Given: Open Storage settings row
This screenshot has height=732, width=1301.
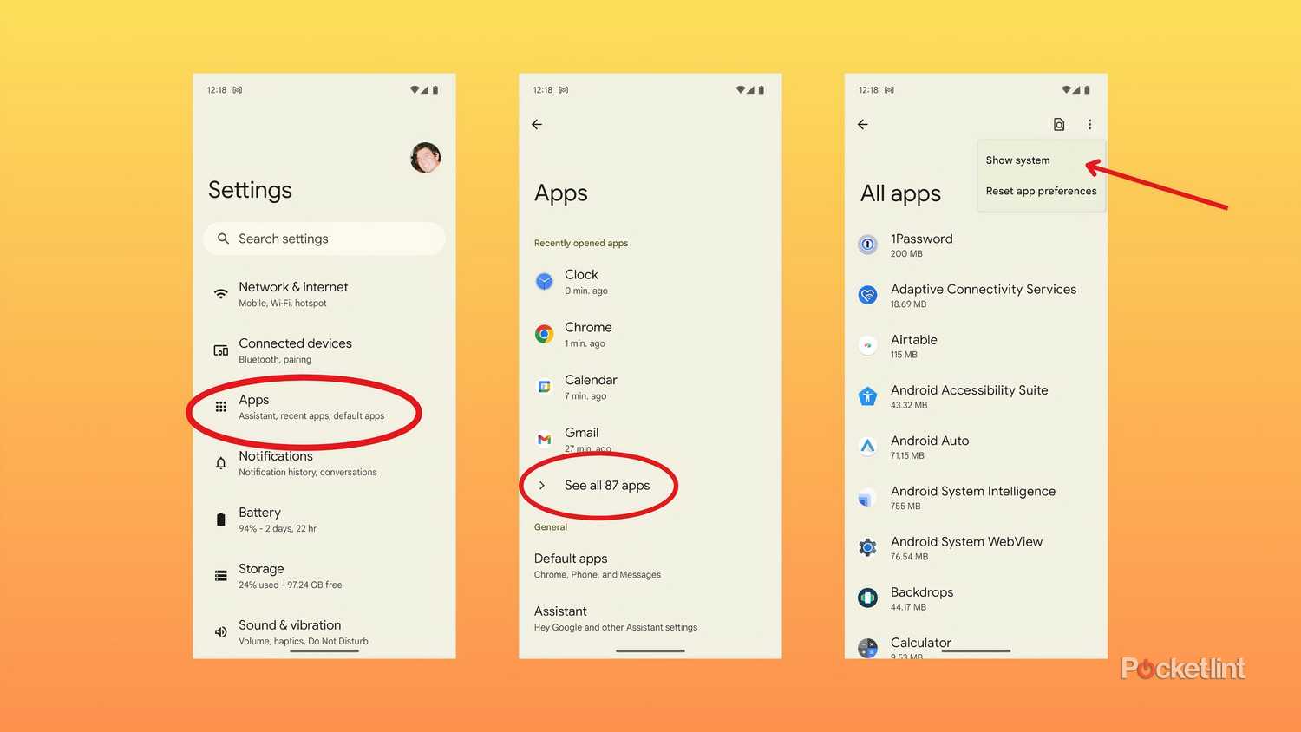Looking at the screenshot, I should (x=324, y=576).
